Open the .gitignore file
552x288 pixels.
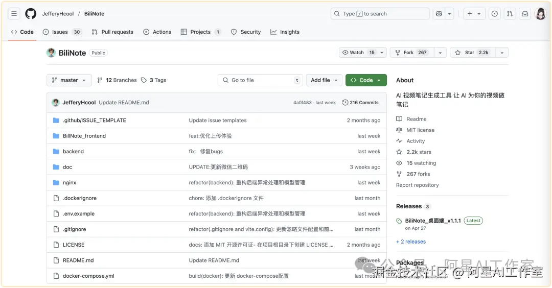click(74, 229)
